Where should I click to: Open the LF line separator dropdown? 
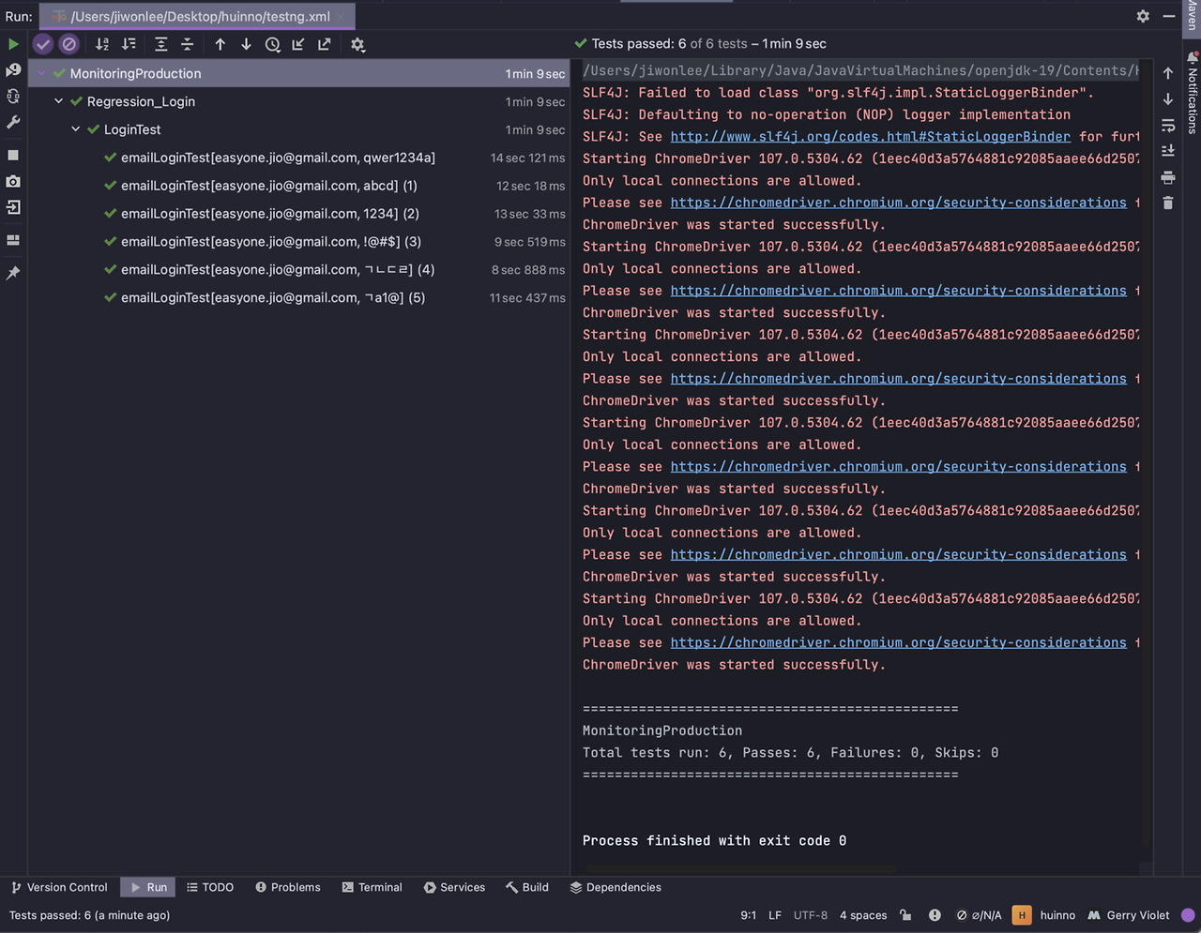point(775,915)
